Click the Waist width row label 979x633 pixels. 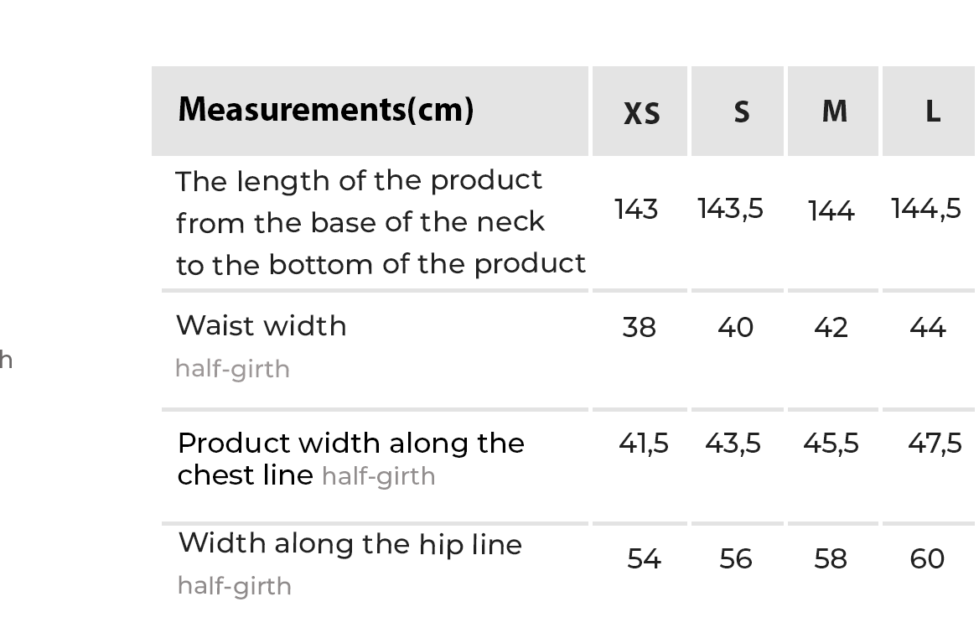click(x=261, y=325)
